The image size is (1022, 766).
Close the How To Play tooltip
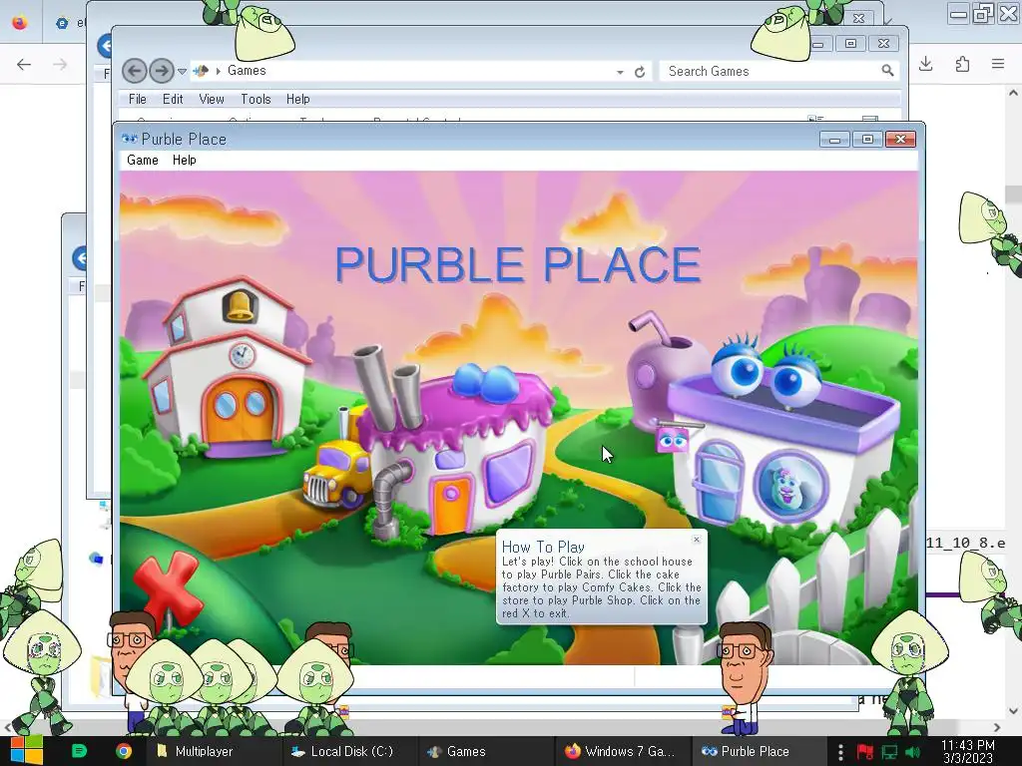click(697, 540)
